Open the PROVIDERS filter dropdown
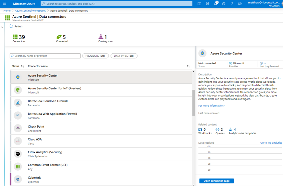The image size is (283, 186). [95, 56]
